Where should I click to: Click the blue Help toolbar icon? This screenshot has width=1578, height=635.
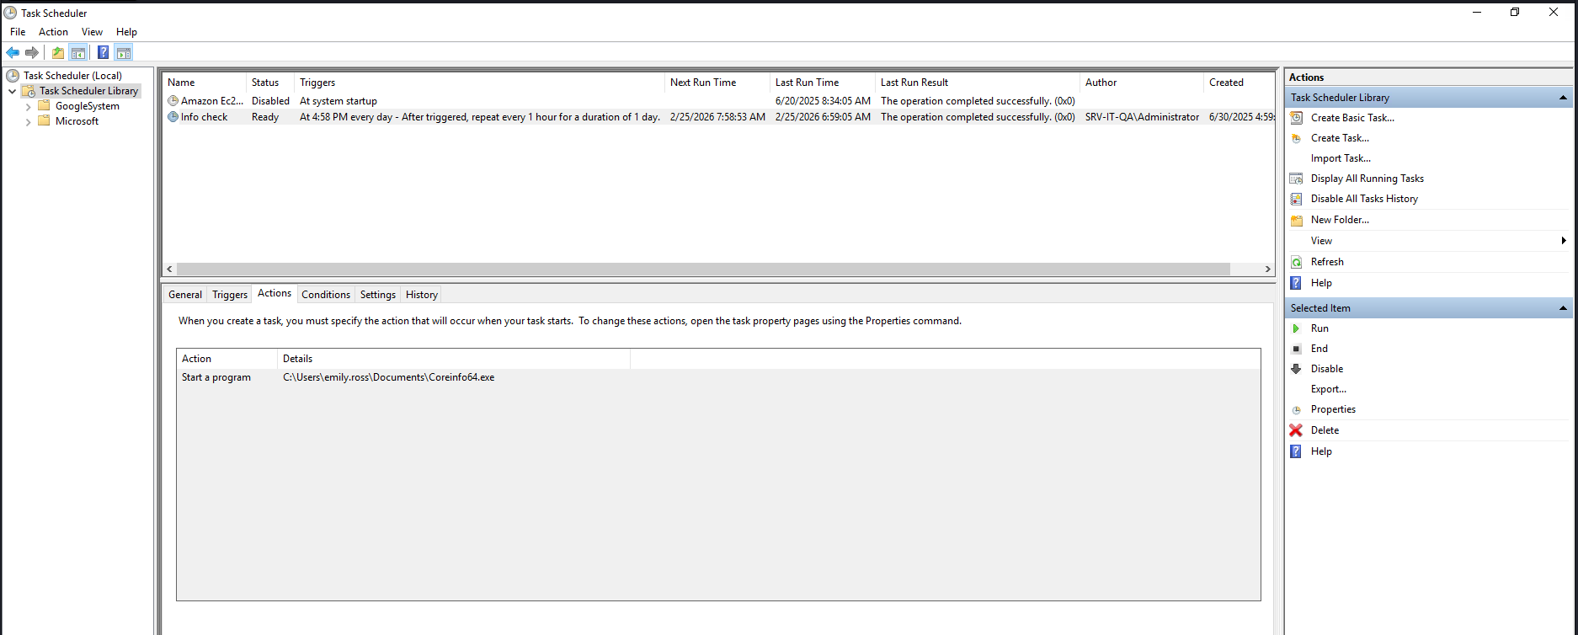click(103, 52)
